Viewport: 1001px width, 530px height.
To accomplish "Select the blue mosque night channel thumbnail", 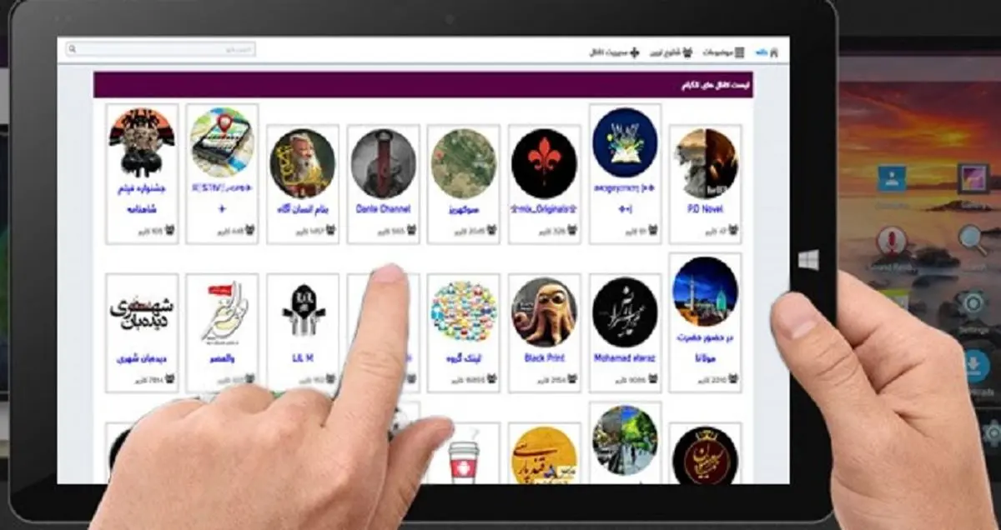I will coord(705,292).
